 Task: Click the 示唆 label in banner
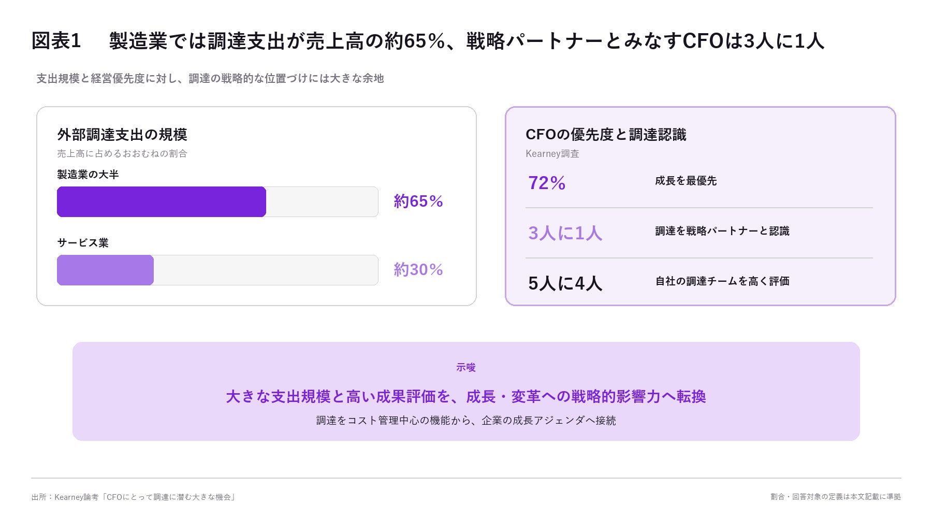pos(466,367)
